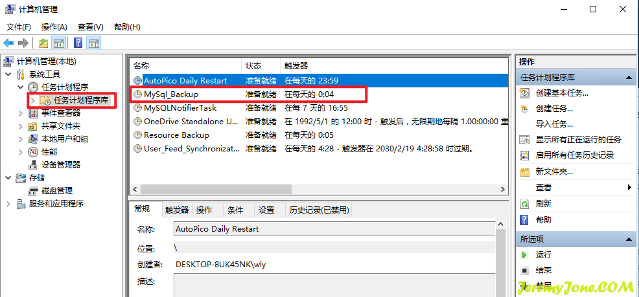Click the clock icon of Resource Backup task
The height and width of the screenshot is (297, 639).
click(138, 135)
